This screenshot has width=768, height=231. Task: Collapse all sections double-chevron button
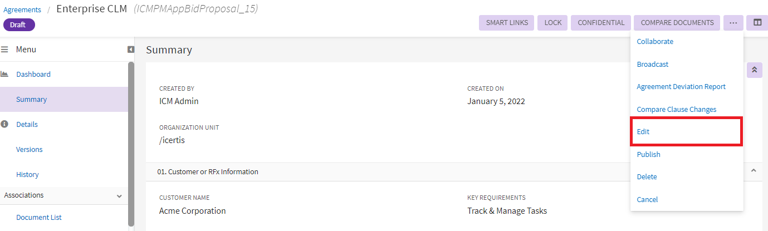pos(754,70)
